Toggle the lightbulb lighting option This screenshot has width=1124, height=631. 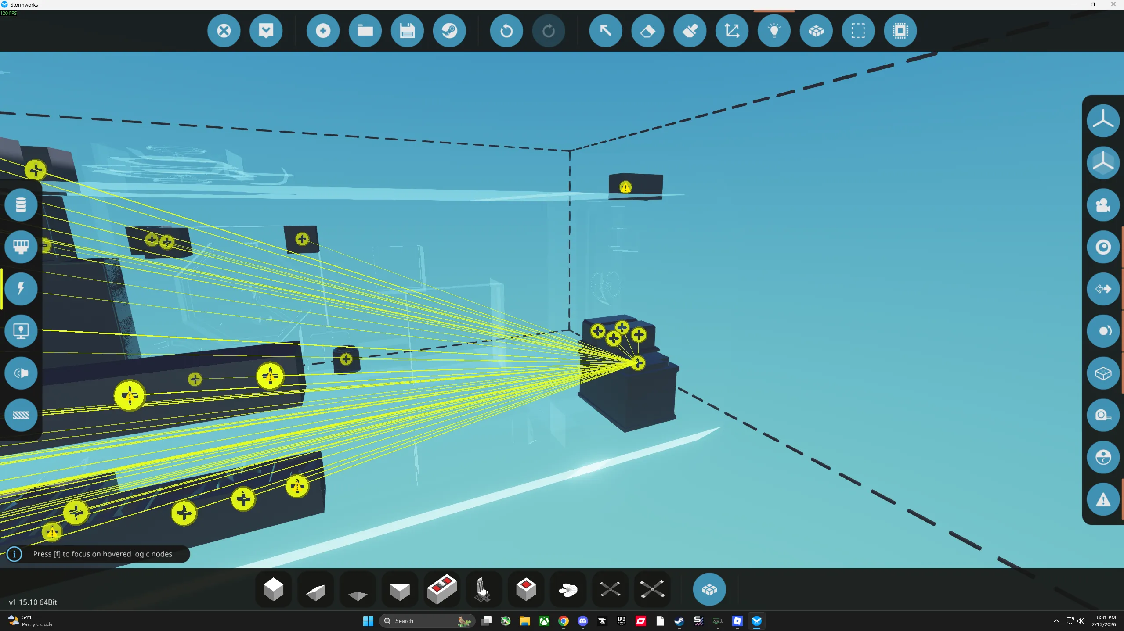(x=774, y=31)
